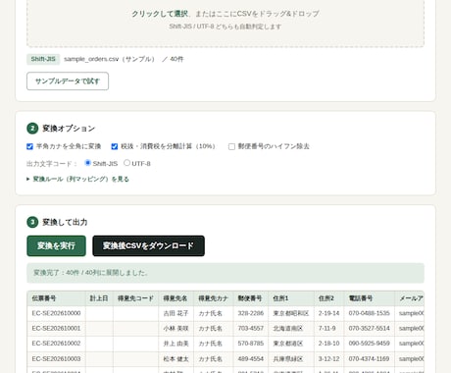Viewport: 451px width, 373px height.
Task: Click address cell 2-18-10
Action: (x=328, y=344)
